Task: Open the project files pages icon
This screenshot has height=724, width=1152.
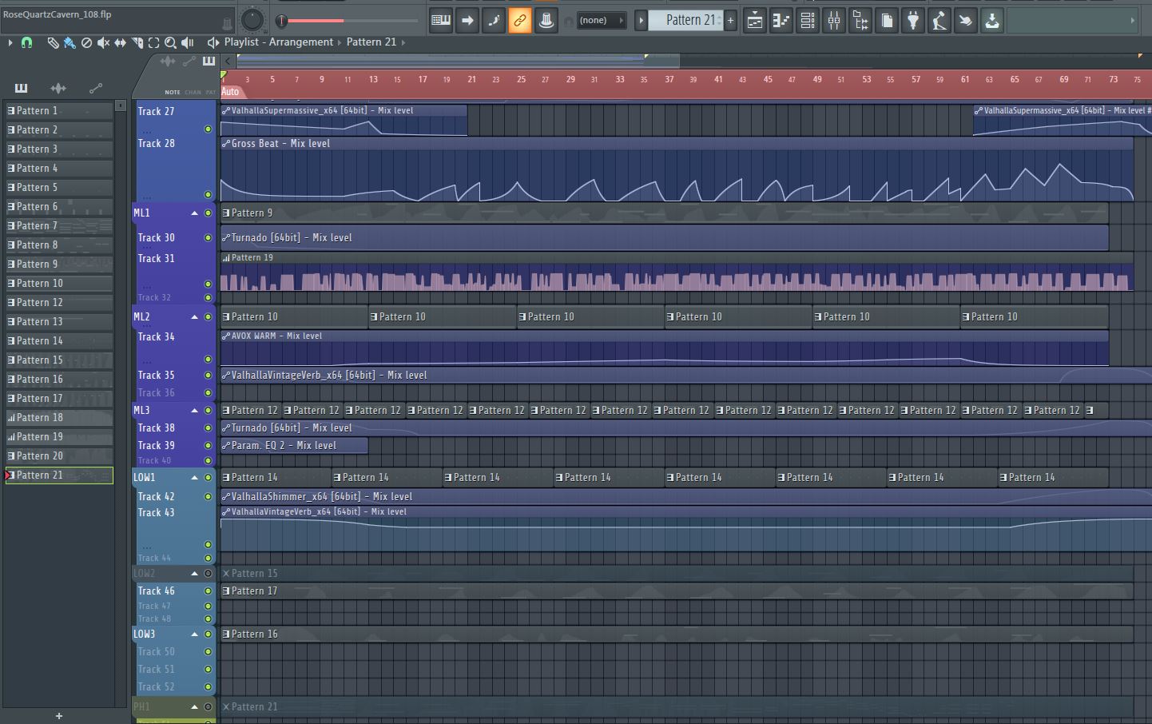Action: 887,21
